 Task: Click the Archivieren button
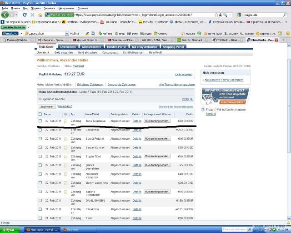(47, 107)
